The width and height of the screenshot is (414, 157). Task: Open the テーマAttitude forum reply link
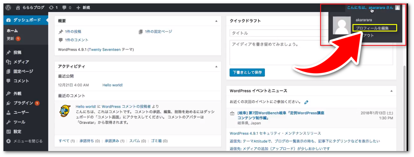pyautogui.click(x=305, y=141)
